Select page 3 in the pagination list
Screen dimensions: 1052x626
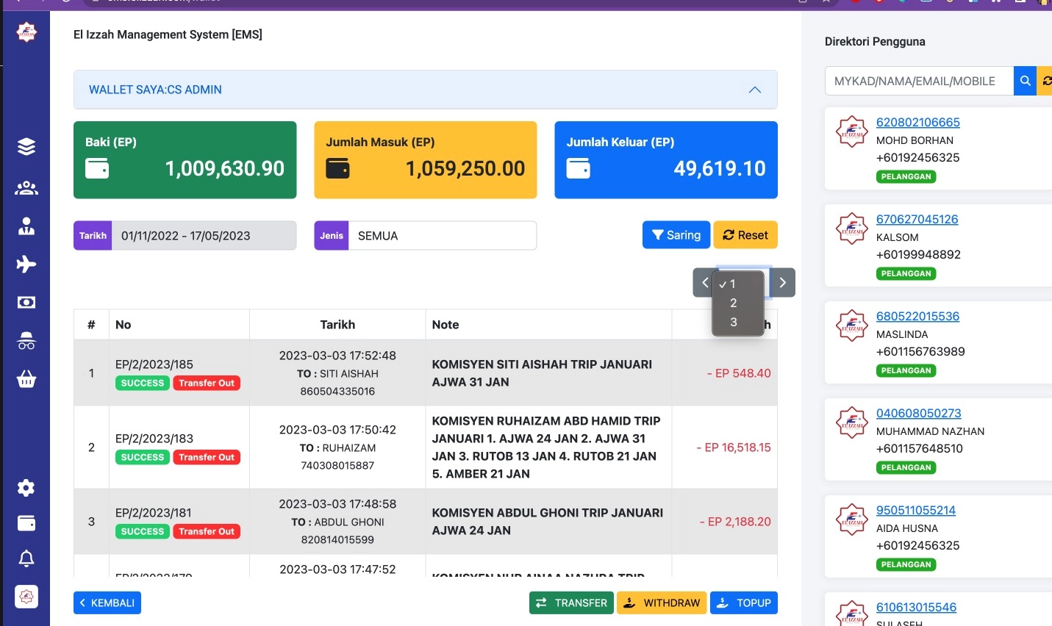(734, 322)
